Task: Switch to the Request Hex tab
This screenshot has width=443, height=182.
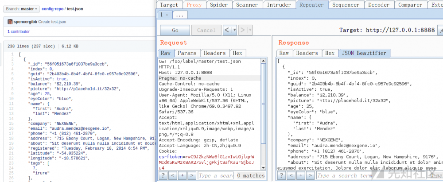Action: coord(237,53)
